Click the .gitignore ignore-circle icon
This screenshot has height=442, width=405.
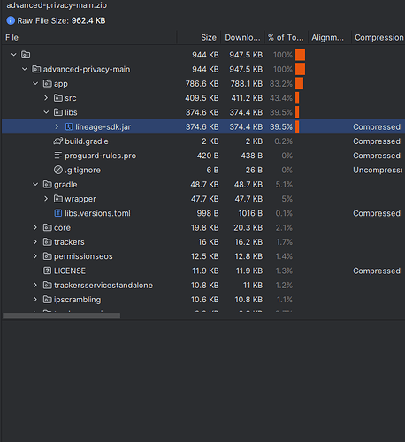(x=58, y=170)
